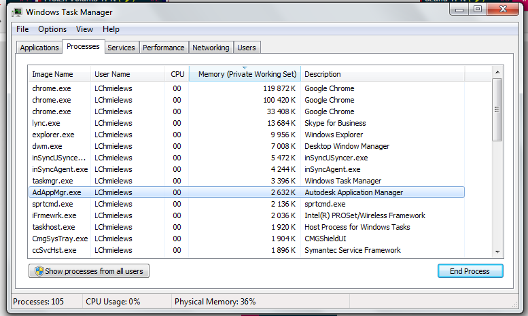Click the Desktop Window Manager description

tap(347, 146)
